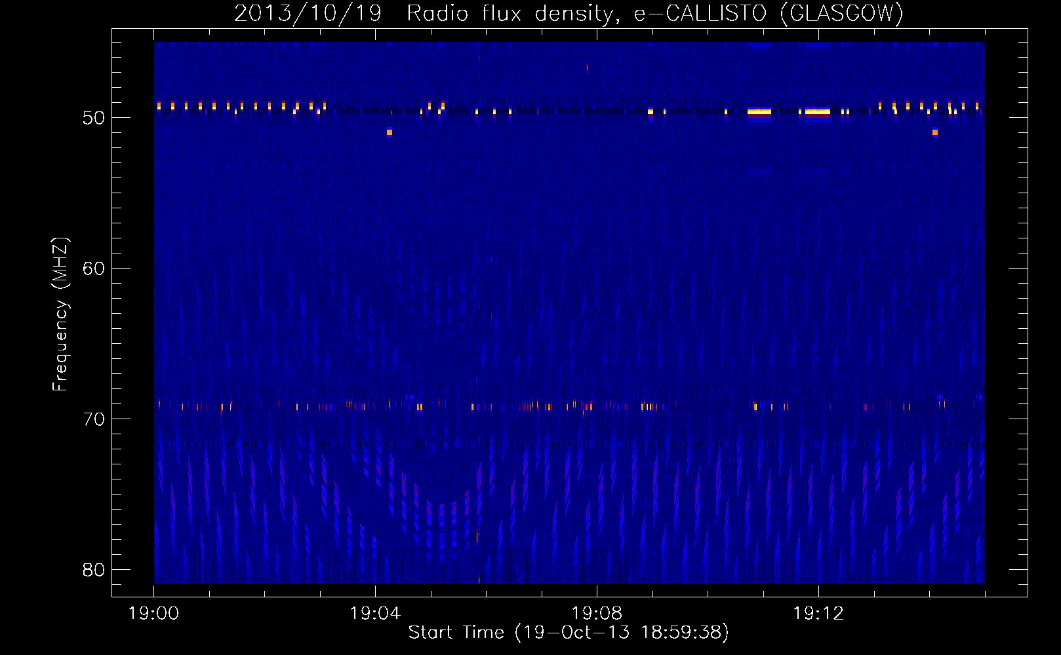Select the 19:08 time tick label
1061x655 pixels.
[x=597, y=614]
